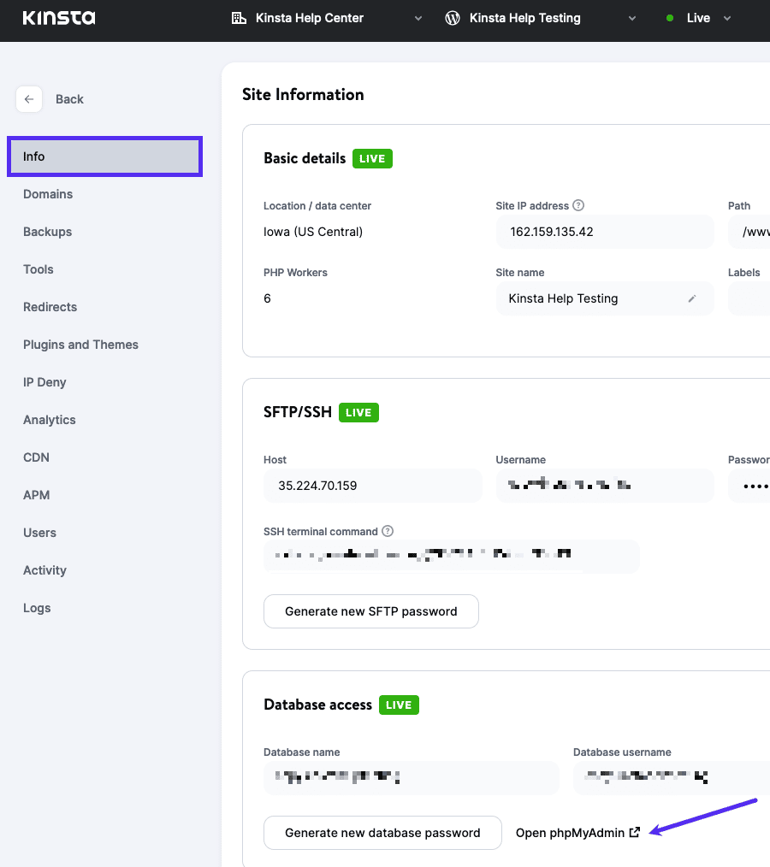Open the Plugins and Themes section
The height and width of the screenshot is (867, 770).
click(80, 345)
